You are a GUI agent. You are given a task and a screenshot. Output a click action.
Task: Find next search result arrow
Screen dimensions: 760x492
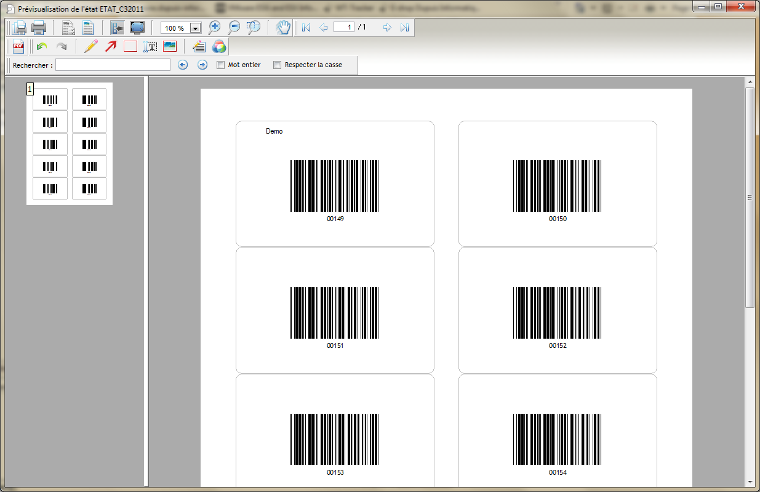[x=202, y=65]
